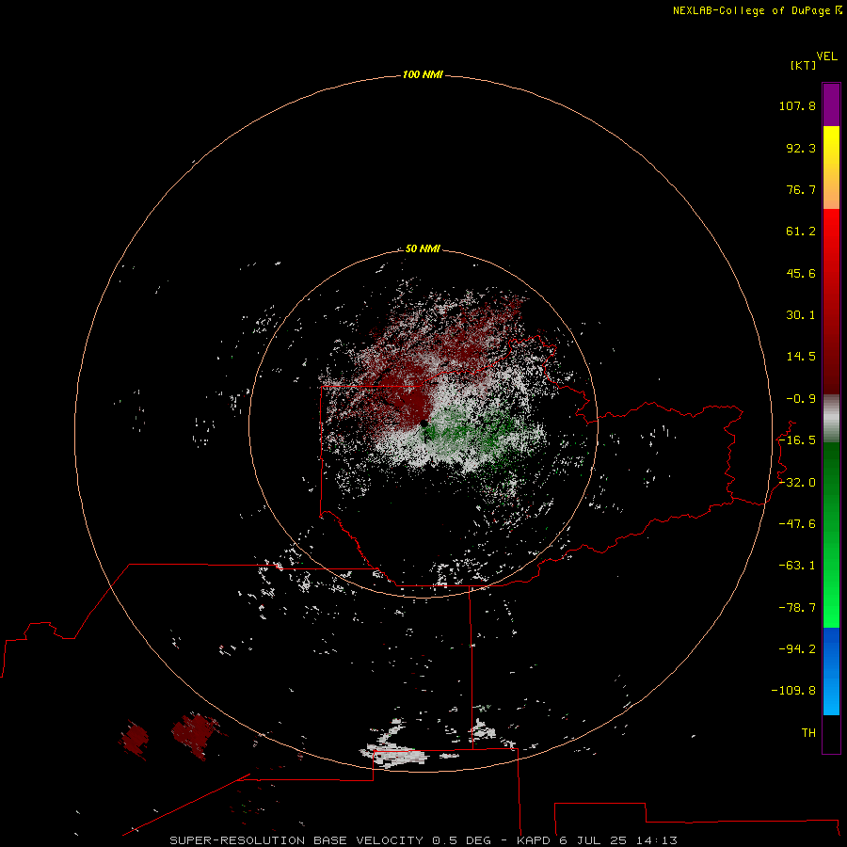Click the 92.3 velocity scale value

tap(801, 148)
